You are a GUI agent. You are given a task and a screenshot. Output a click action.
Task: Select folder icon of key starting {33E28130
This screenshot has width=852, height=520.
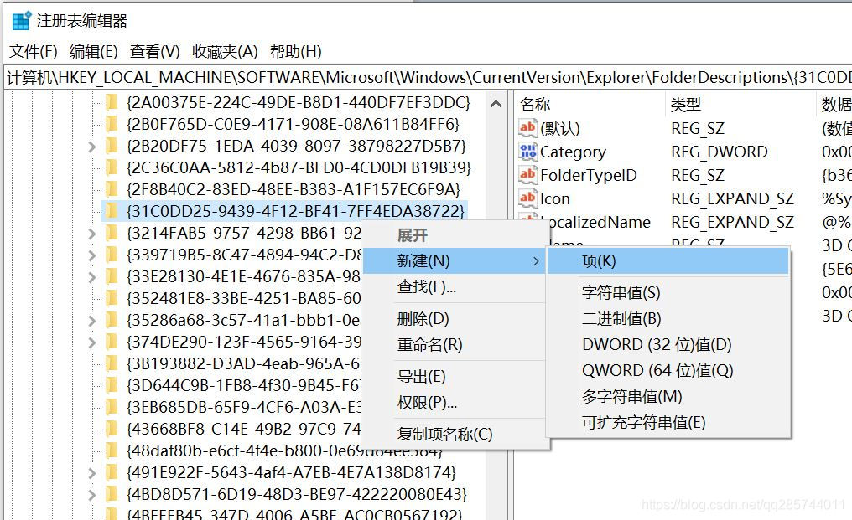[112, 276]
